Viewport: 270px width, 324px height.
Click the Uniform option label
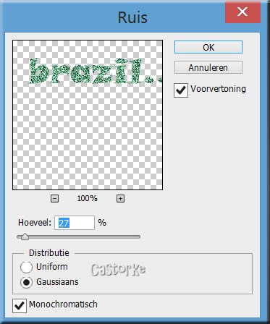[52, 267]
